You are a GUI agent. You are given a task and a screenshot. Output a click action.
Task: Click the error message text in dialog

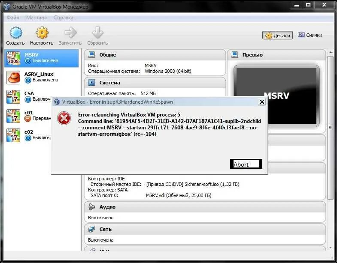click(170, 124)
